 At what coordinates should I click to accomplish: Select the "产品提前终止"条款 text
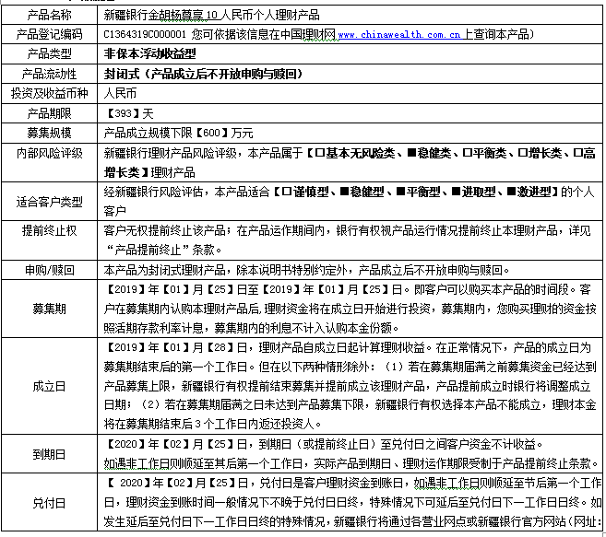(x=160, y=251)
